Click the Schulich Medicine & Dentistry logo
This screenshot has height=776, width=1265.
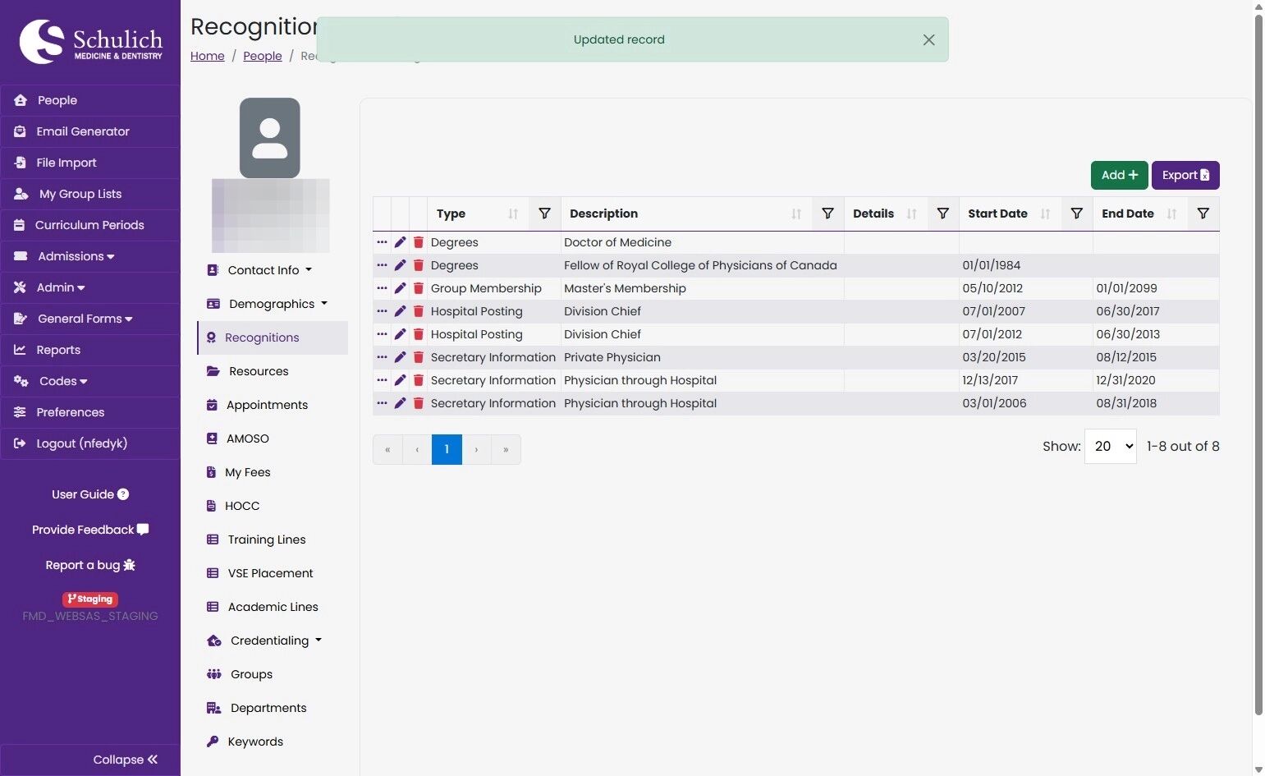click(90, 42)
